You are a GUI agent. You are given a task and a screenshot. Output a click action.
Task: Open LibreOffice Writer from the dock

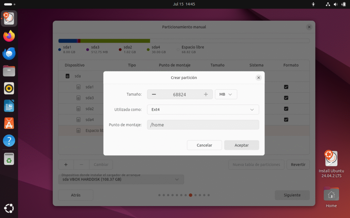tap(9, 106)
